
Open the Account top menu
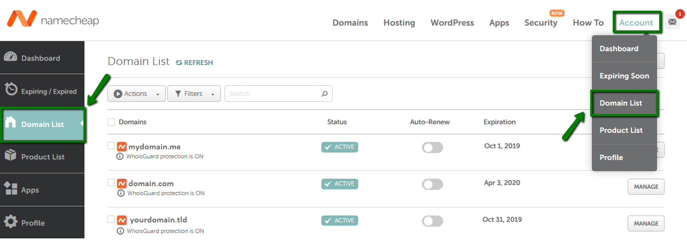click(636, 23)
